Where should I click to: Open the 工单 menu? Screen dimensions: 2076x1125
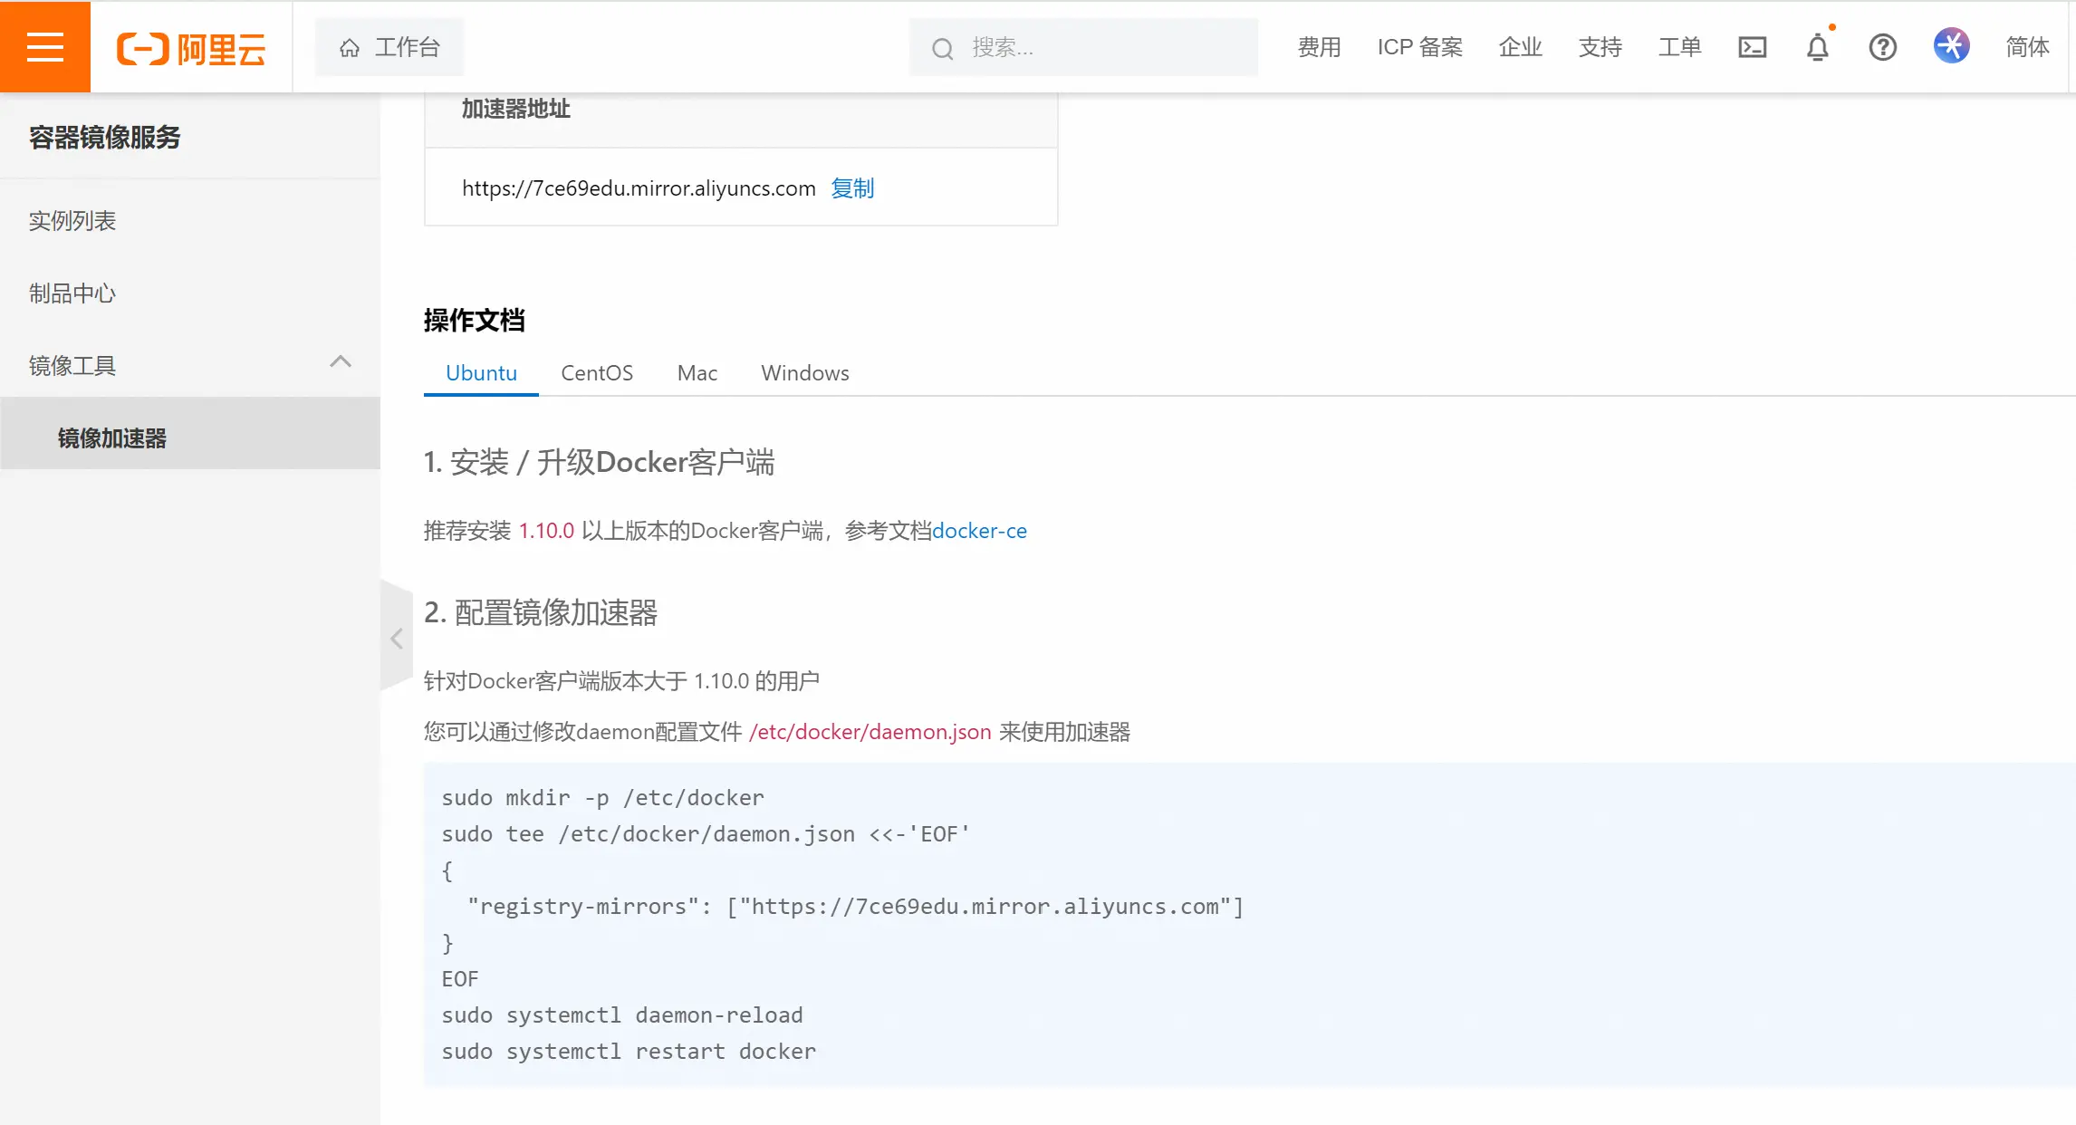tap(1679, 47)
